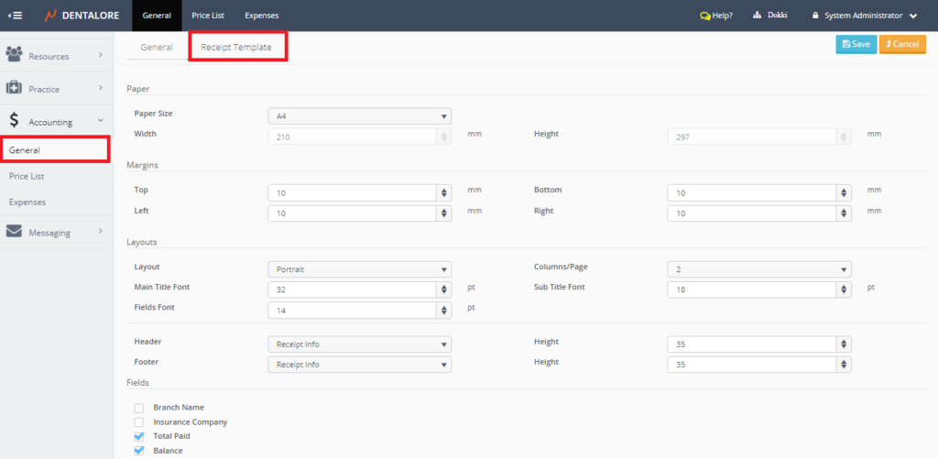Image resolution: width=938 pixels, height=459 pixels.
Task: Click the Top margin input field
Action: pos(351,192)
